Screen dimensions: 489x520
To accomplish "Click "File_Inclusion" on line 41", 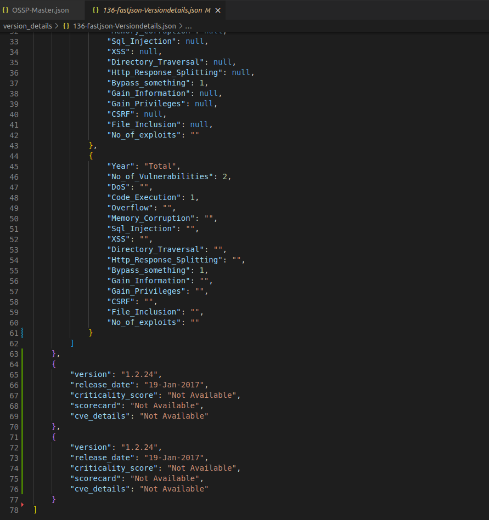I will click(144, 124).
